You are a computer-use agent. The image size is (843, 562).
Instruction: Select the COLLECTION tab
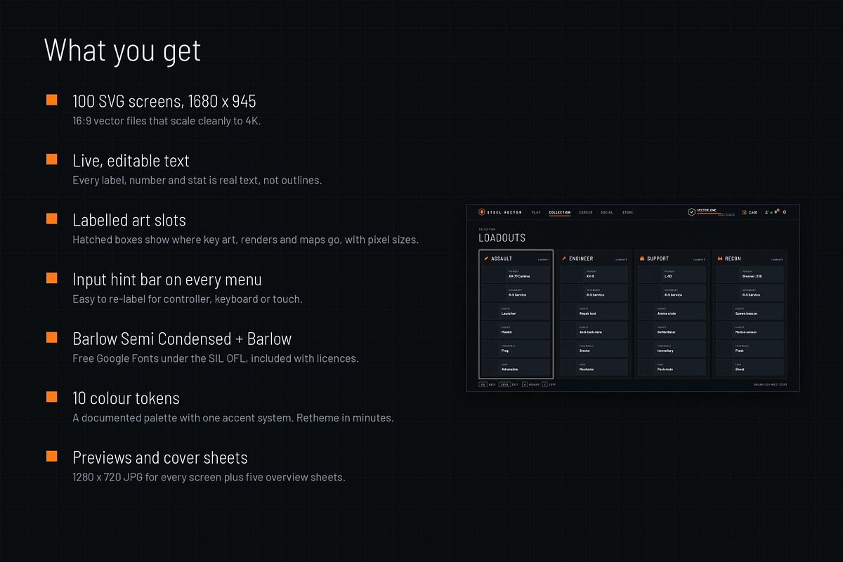(560, 212)
